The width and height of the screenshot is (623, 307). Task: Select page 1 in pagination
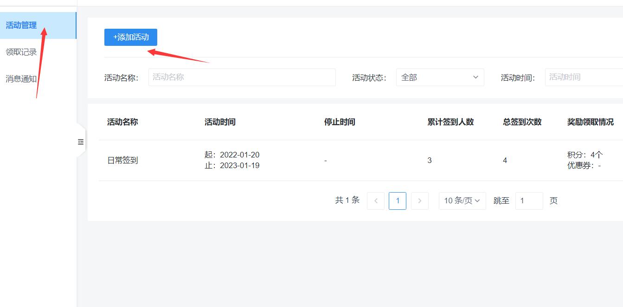(x=398, y=201)
